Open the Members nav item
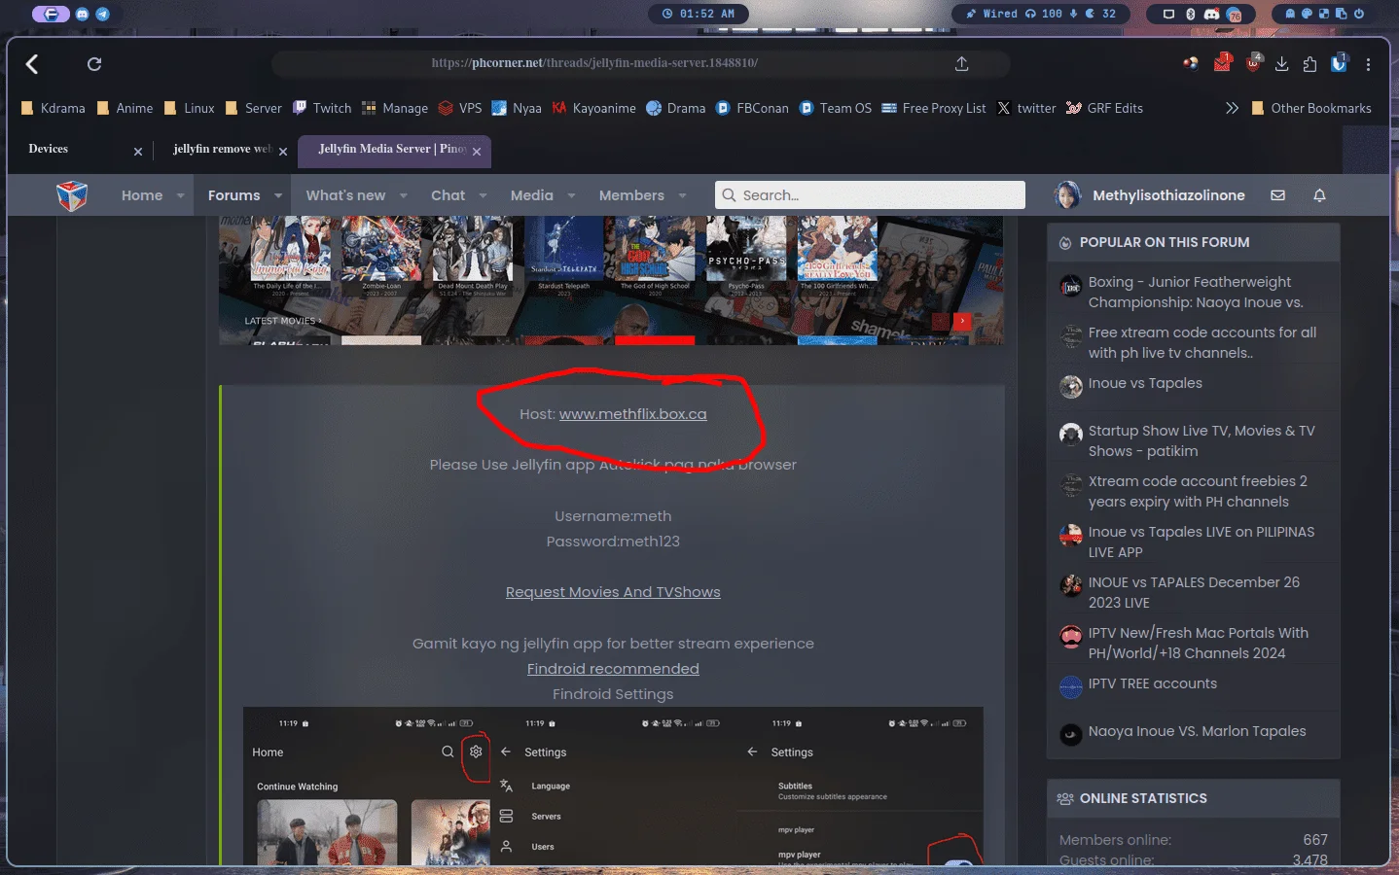 coord(631,195)
